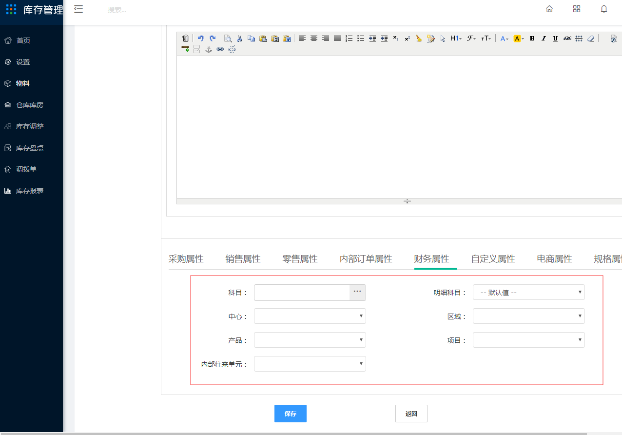Insert a hyperlink with the link icon
This screenshot has height=435, width=622.
click(220, 49)
